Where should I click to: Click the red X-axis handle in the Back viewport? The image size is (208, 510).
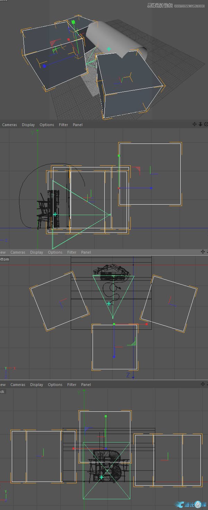73,449
